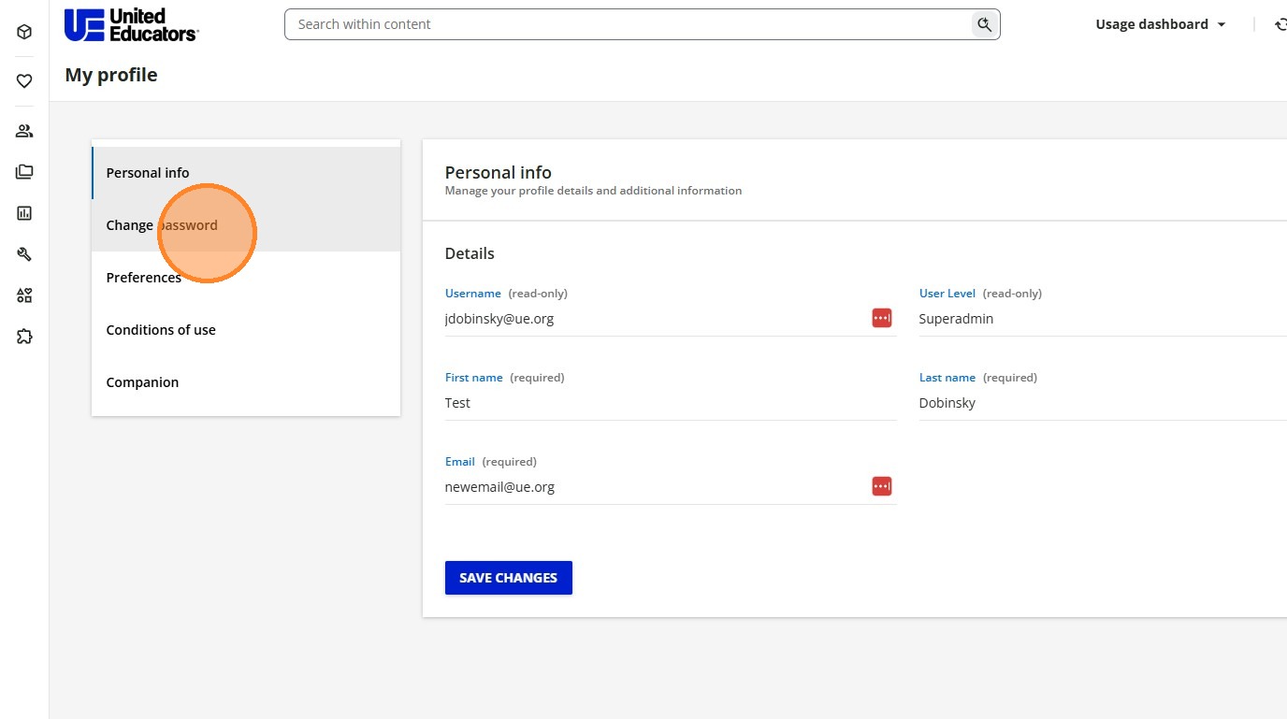Click 'Manage your profile details' subtitle
The width and height of the screenshot is (1287, 719).
[593, 191]
